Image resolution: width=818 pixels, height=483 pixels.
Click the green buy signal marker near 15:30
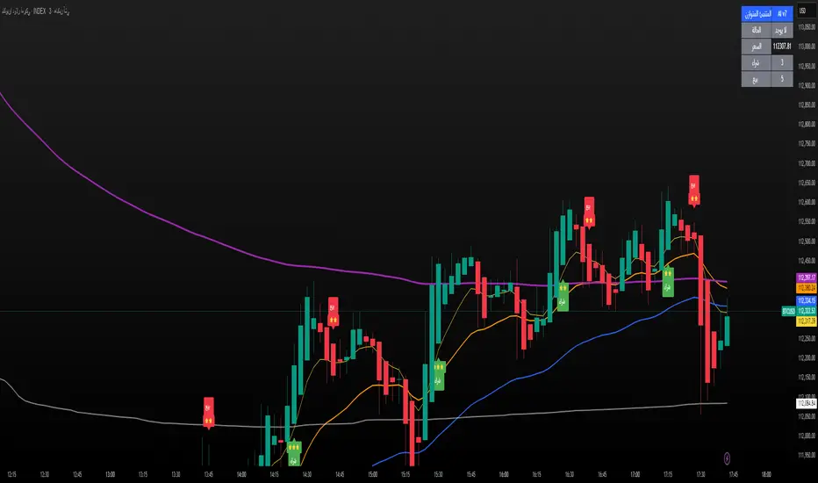pos(439,375)
